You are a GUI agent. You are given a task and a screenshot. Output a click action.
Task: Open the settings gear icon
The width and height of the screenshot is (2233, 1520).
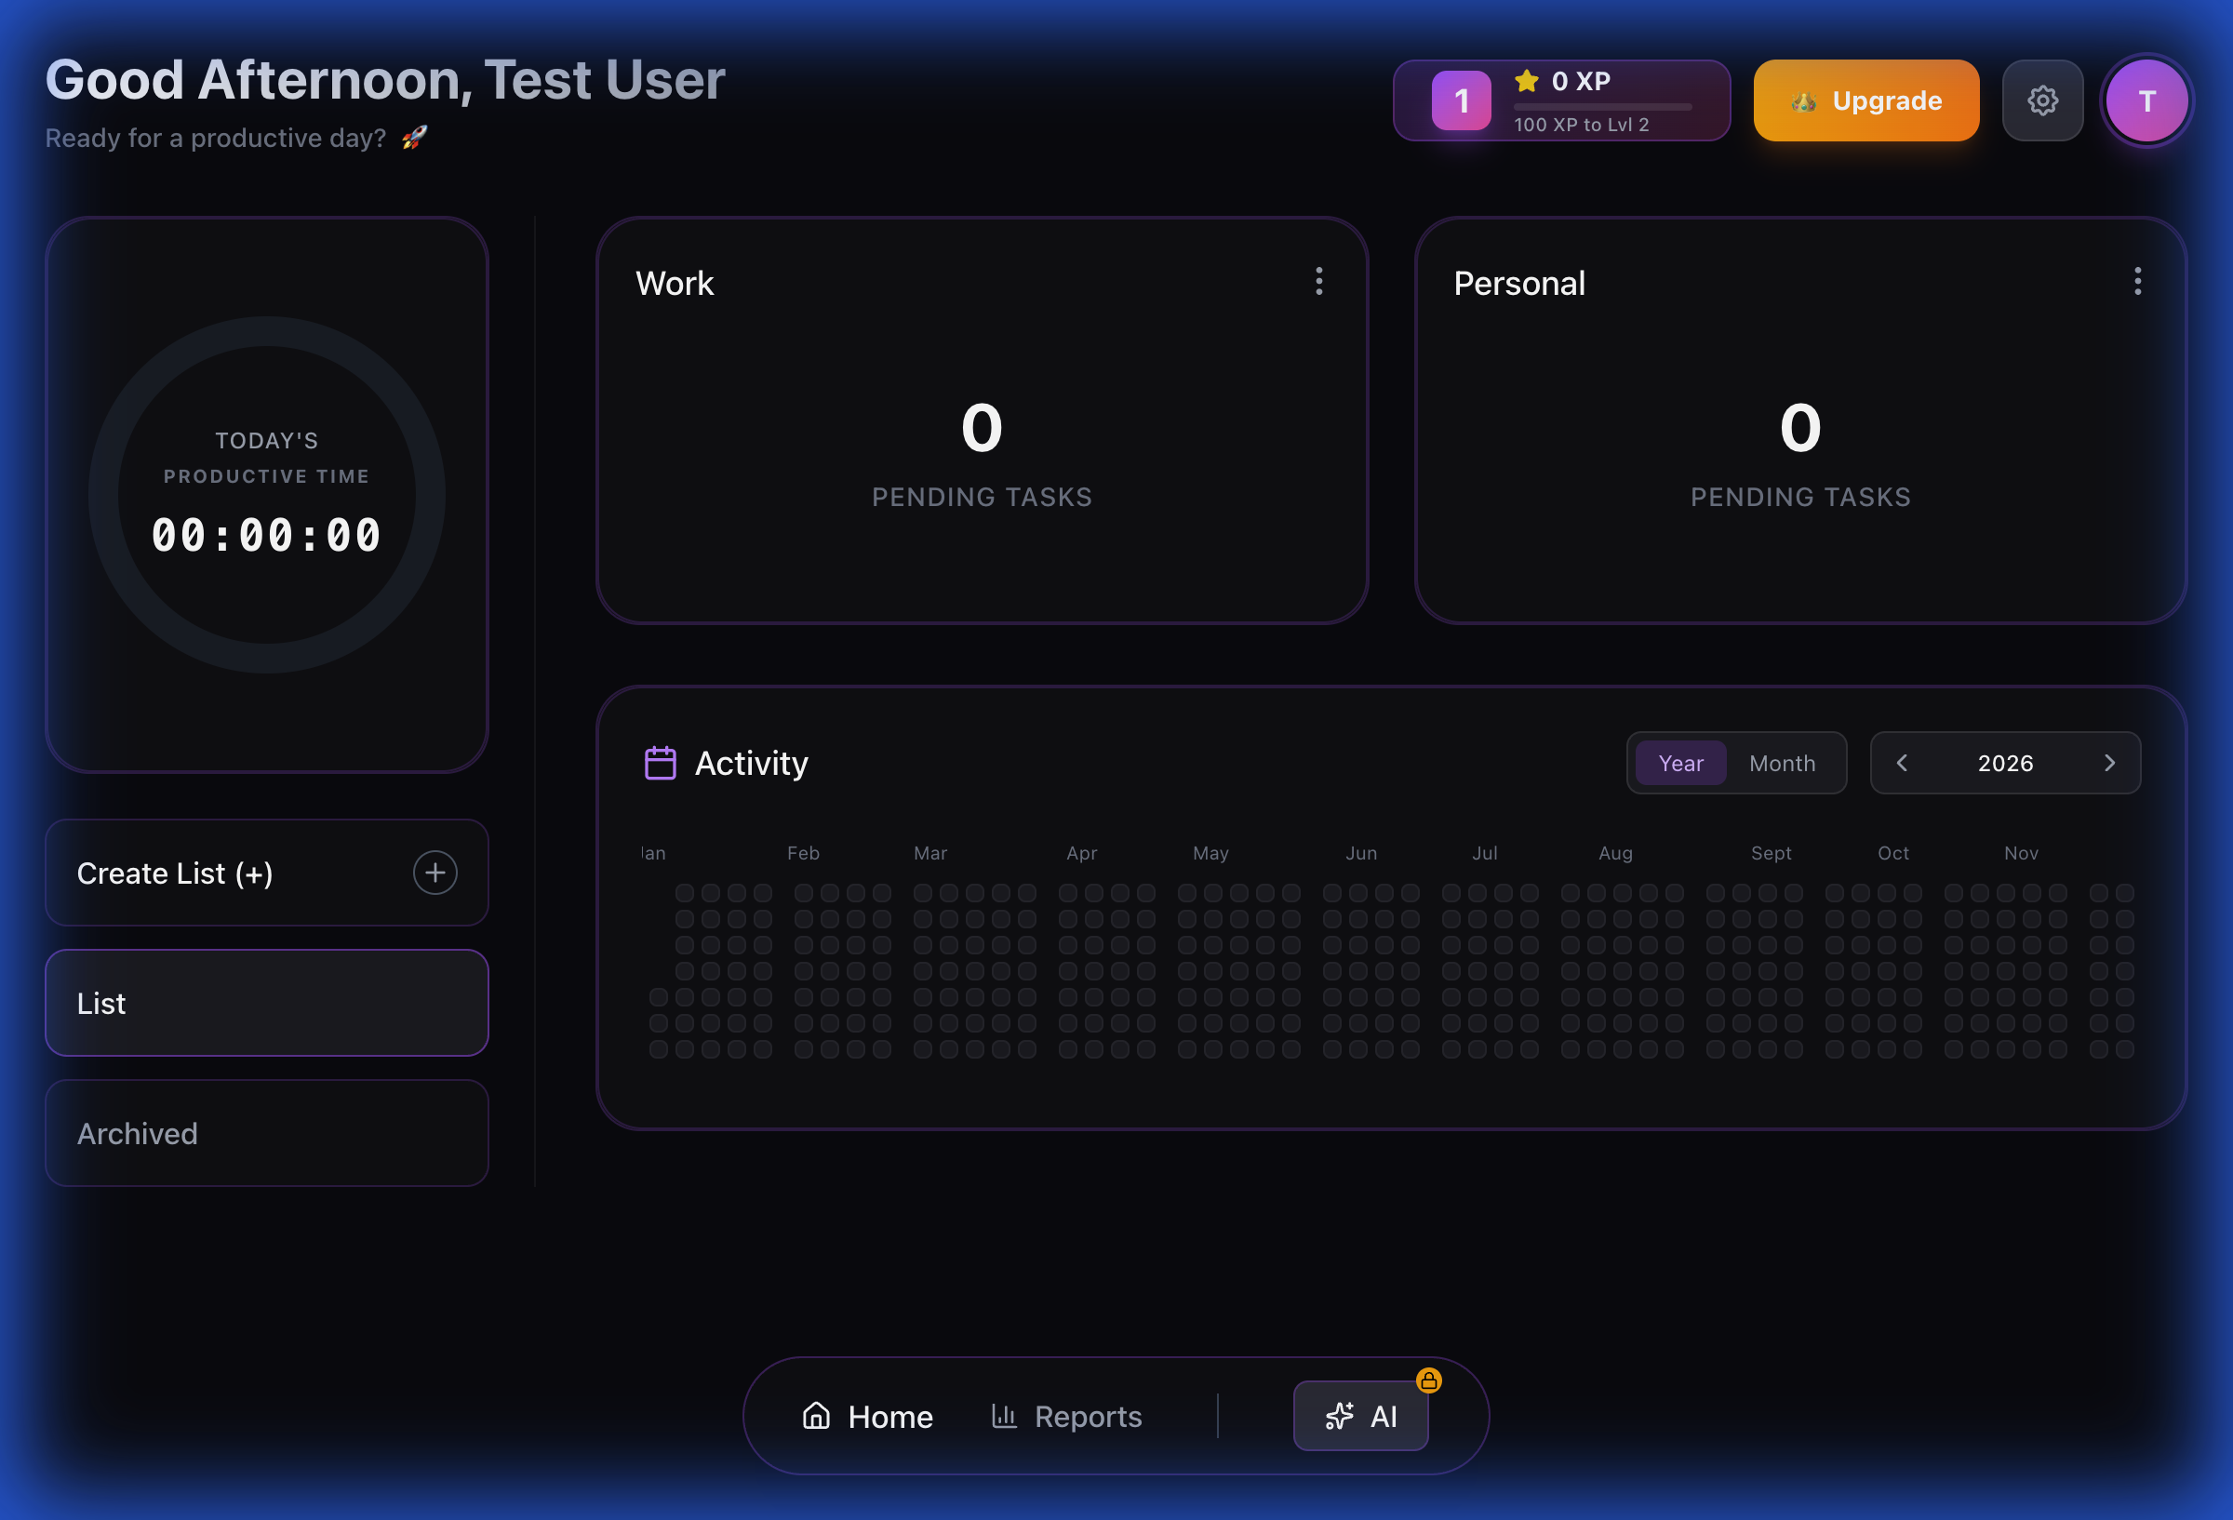(2041, 100)
